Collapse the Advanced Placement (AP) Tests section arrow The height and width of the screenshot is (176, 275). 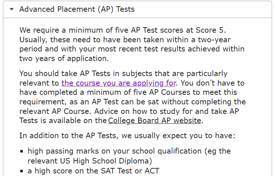tap(12, 9)
